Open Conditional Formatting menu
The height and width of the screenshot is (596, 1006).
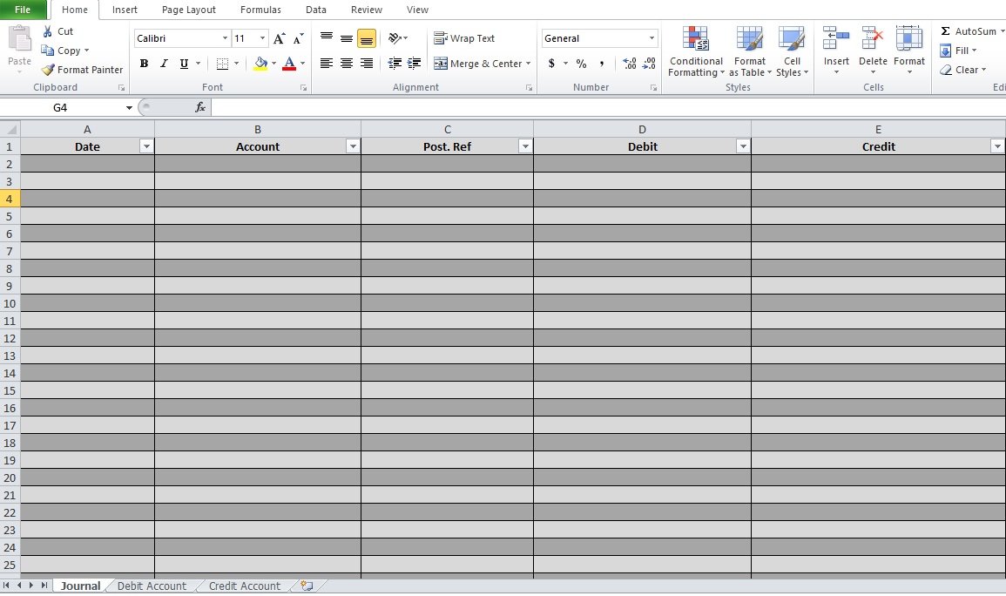click(x=696, y=51)
